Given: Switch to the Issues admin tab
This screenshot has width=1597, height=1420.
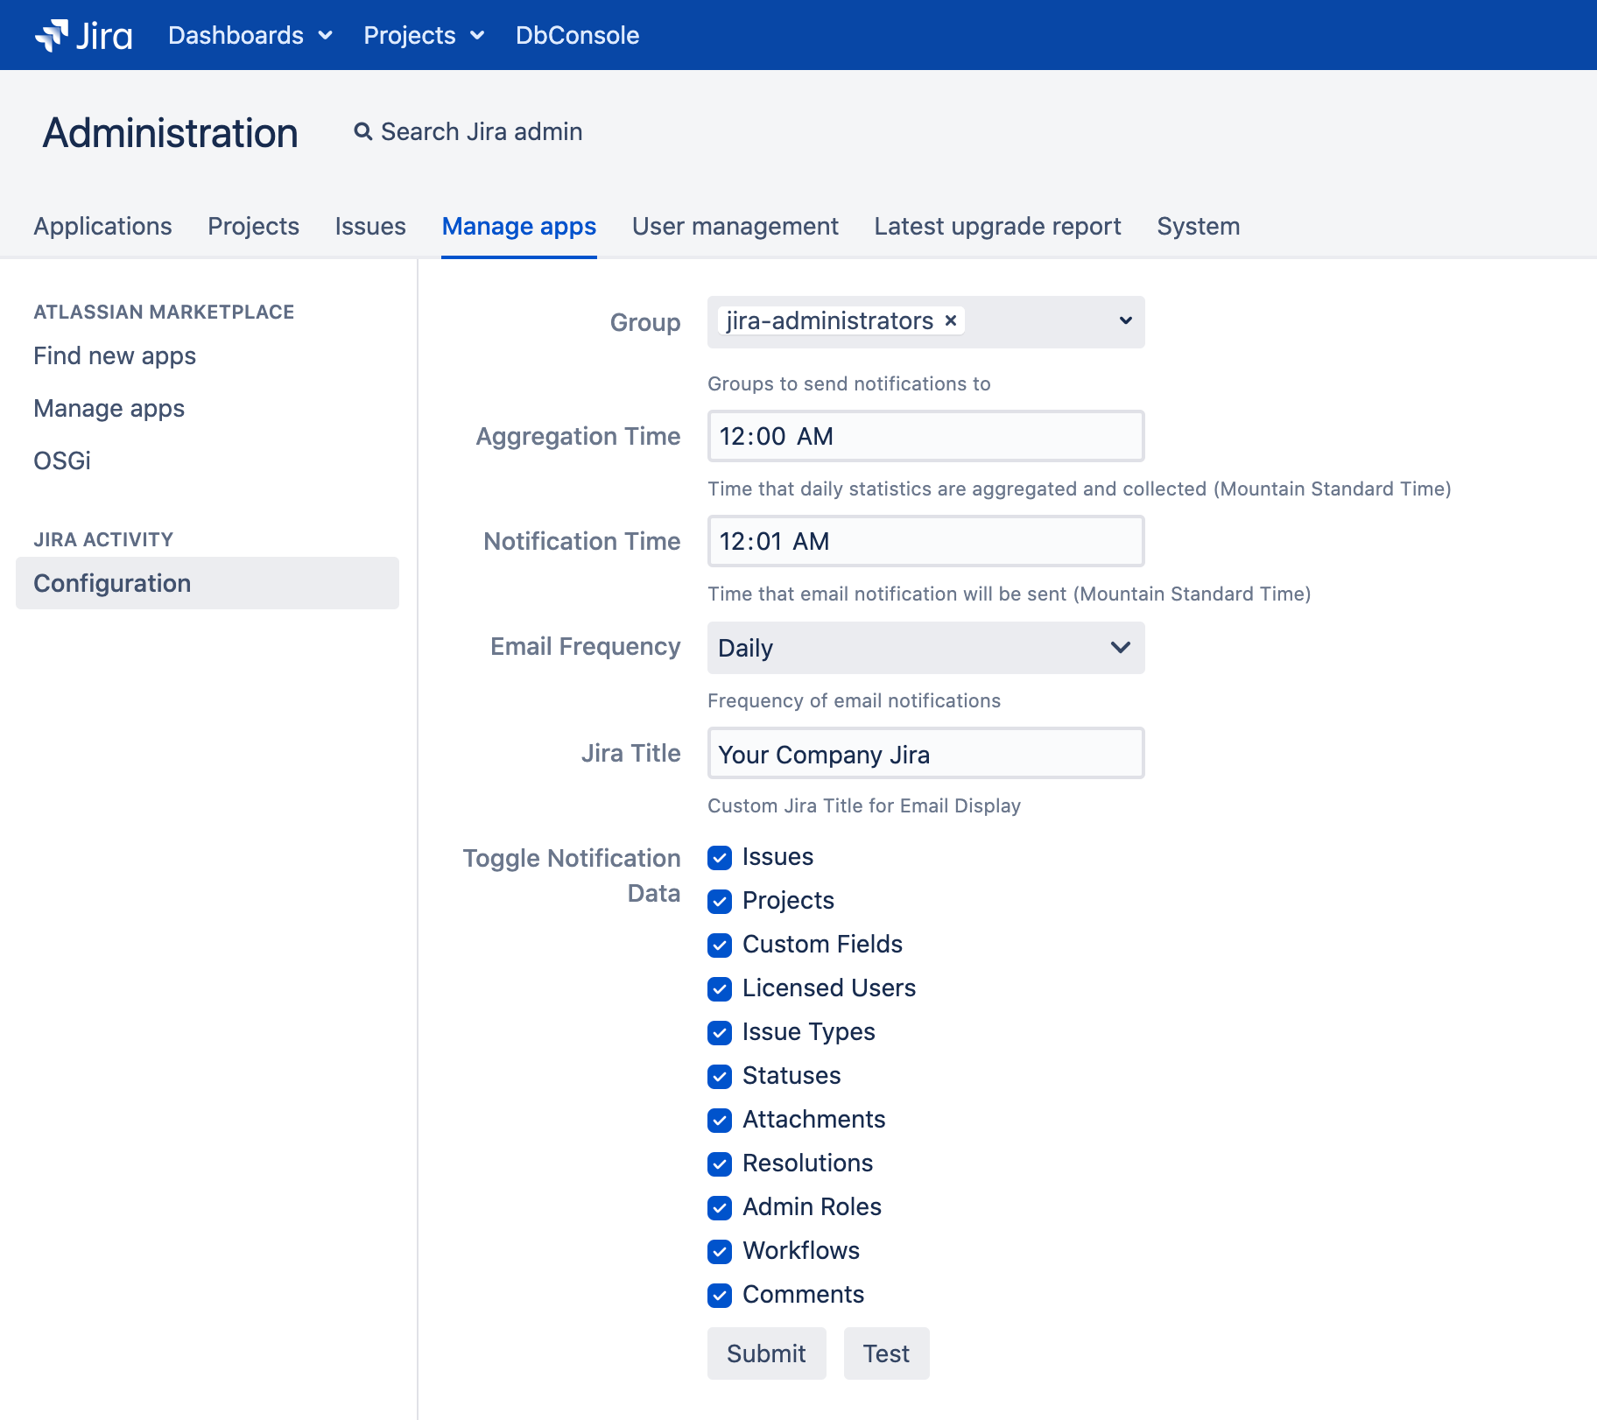Looking at the screenshot, I should point(370,226).
